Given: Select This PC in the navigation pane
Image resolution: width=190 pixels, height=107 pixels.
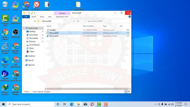Looking at the screenshot, I should (x=31, y=60).
